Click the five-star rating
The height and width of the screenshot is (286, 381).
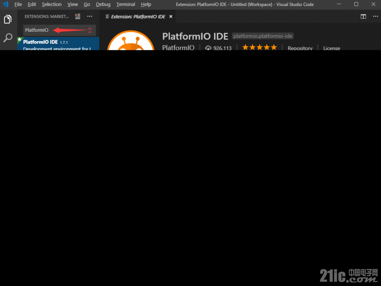pos(260,47)
